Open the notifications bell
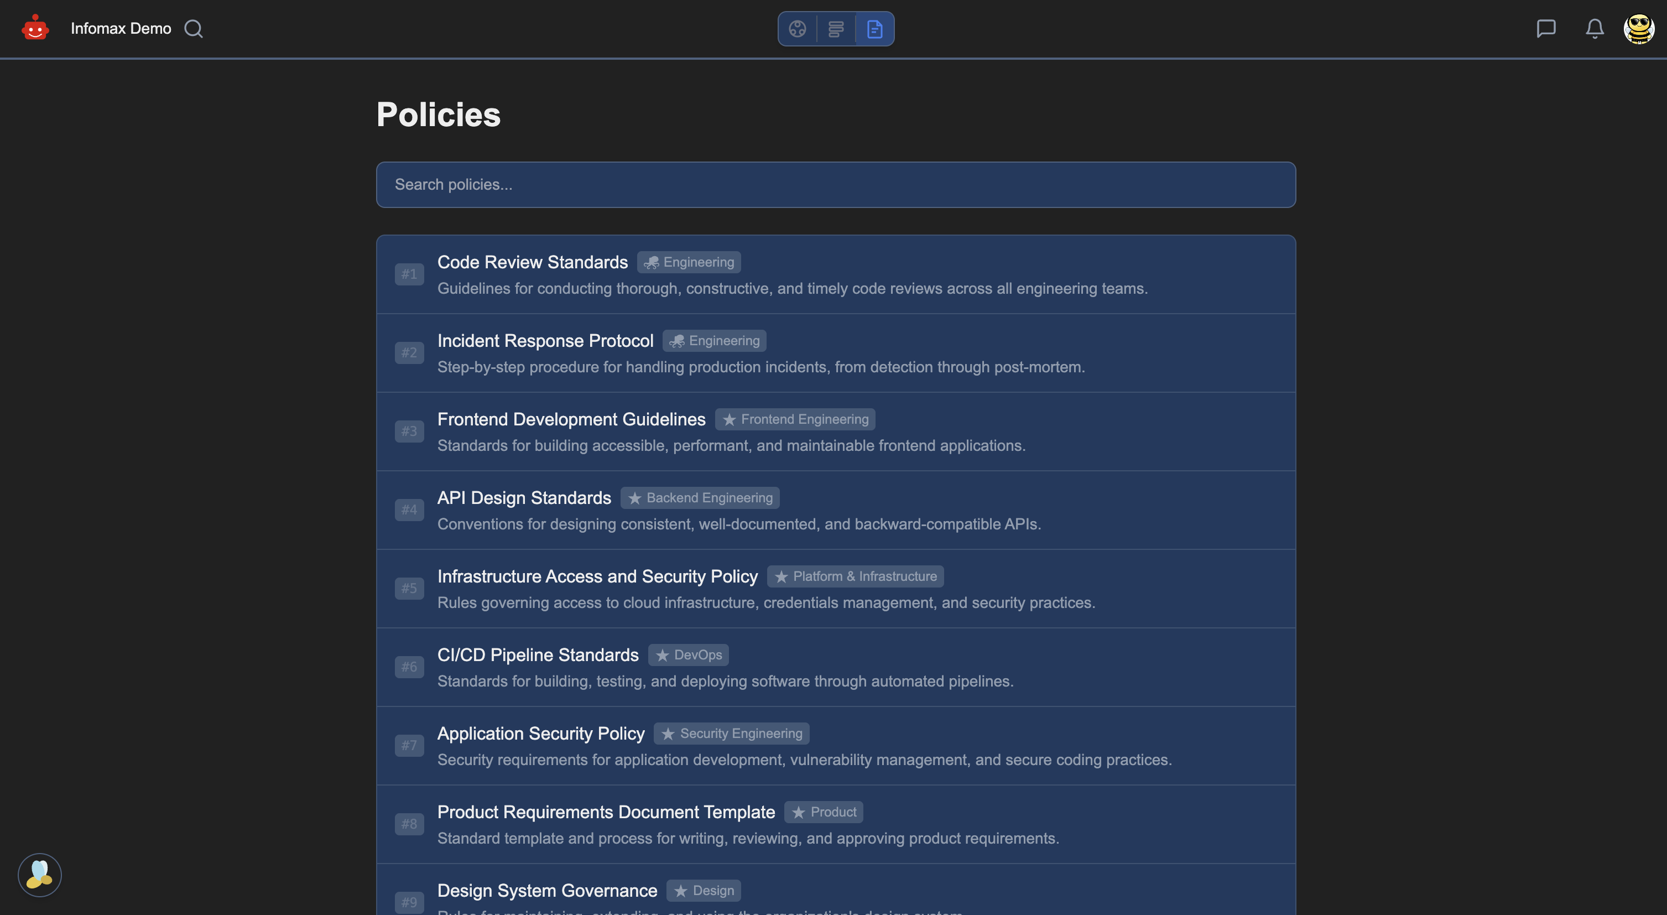 [1595, 28]
